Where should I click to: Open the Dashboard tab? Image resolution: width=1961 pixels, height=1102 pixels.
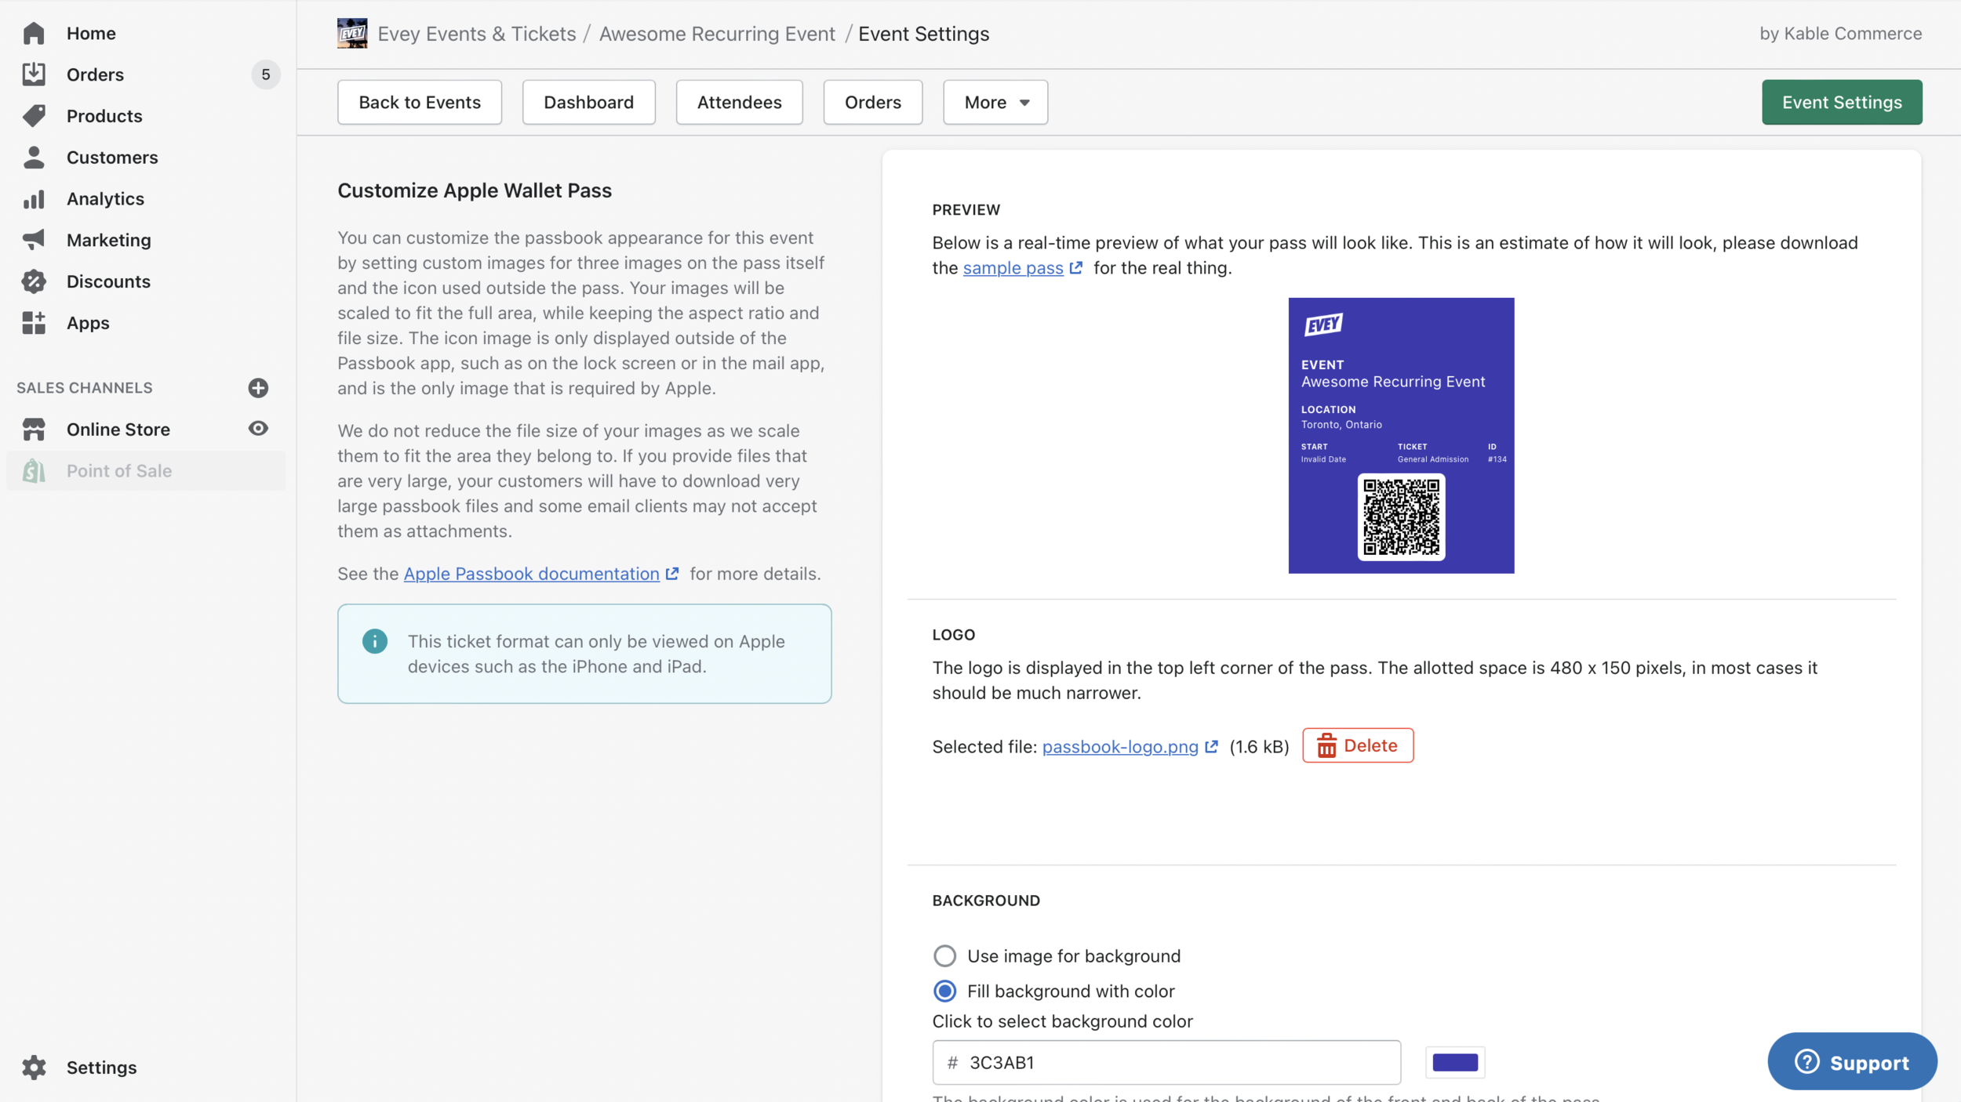[589, 101]
